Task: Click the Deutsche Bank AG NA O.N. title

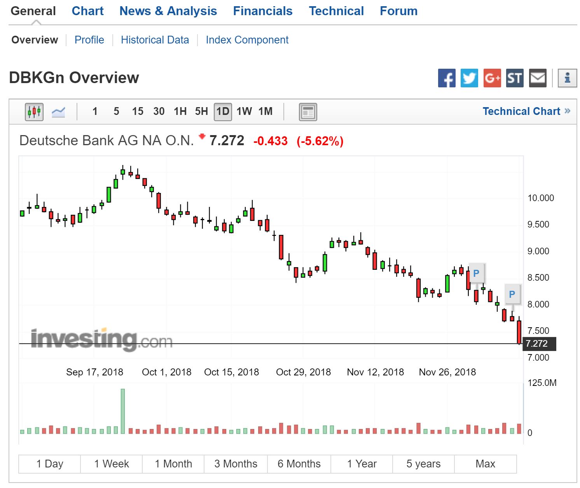Action: 107,141
